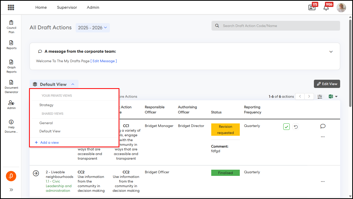This screenshot has width=353, height=199.
Task: Open the contact card messages icon
Action: pos(312,7)
